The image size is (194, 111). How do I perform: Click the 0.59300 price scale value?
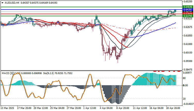click(x=188, y=61)
